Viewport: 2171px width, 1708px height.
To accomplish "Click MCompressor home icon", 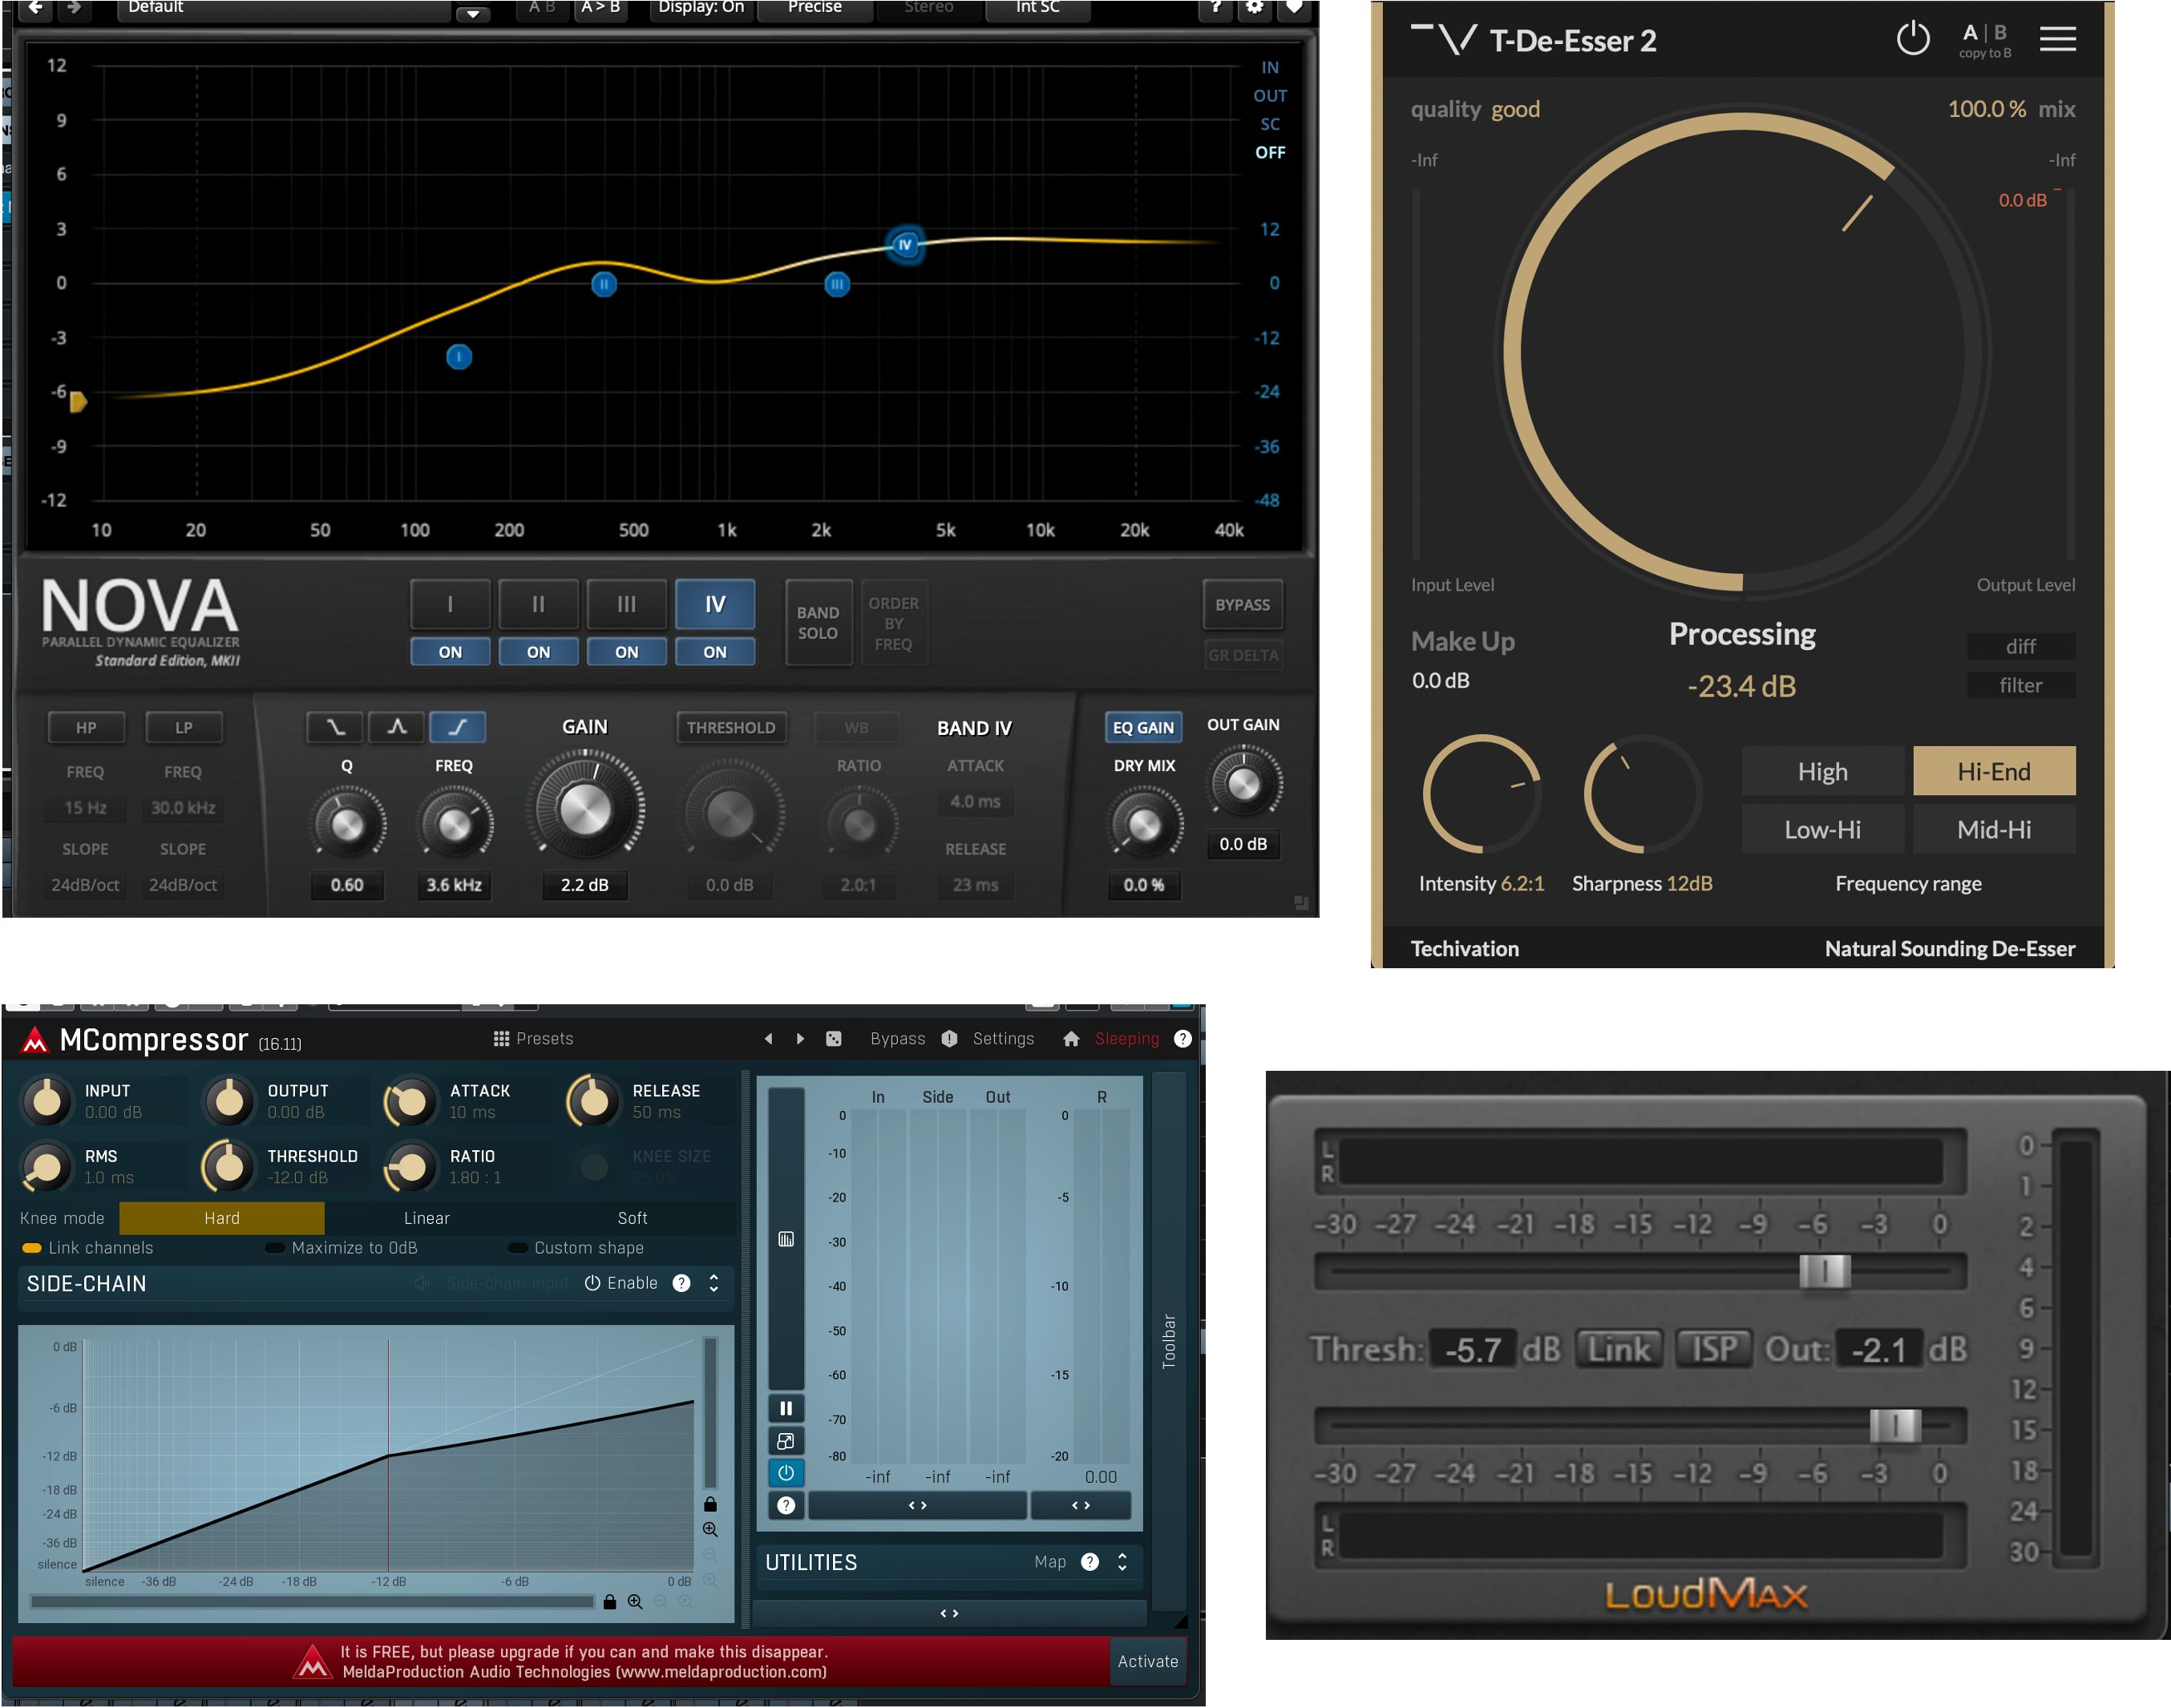I will pyautogui.click(x=1071, y=1039).
